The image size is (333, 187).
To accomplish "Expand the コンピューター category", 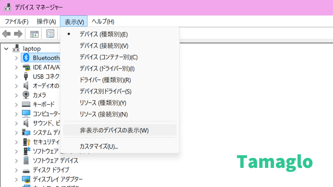I will point(16,114).
